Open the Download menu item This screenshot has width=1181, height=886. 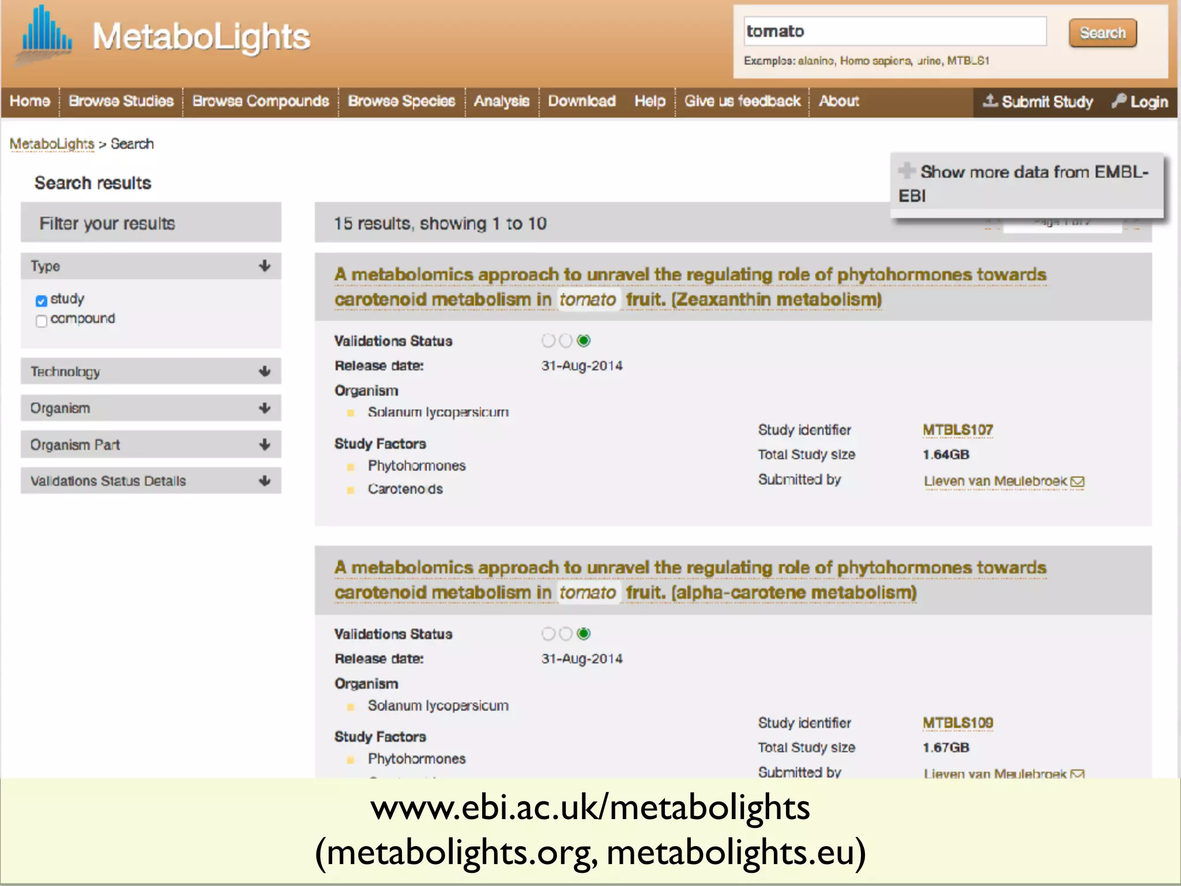pyautogui.click(x=582, y=101)
